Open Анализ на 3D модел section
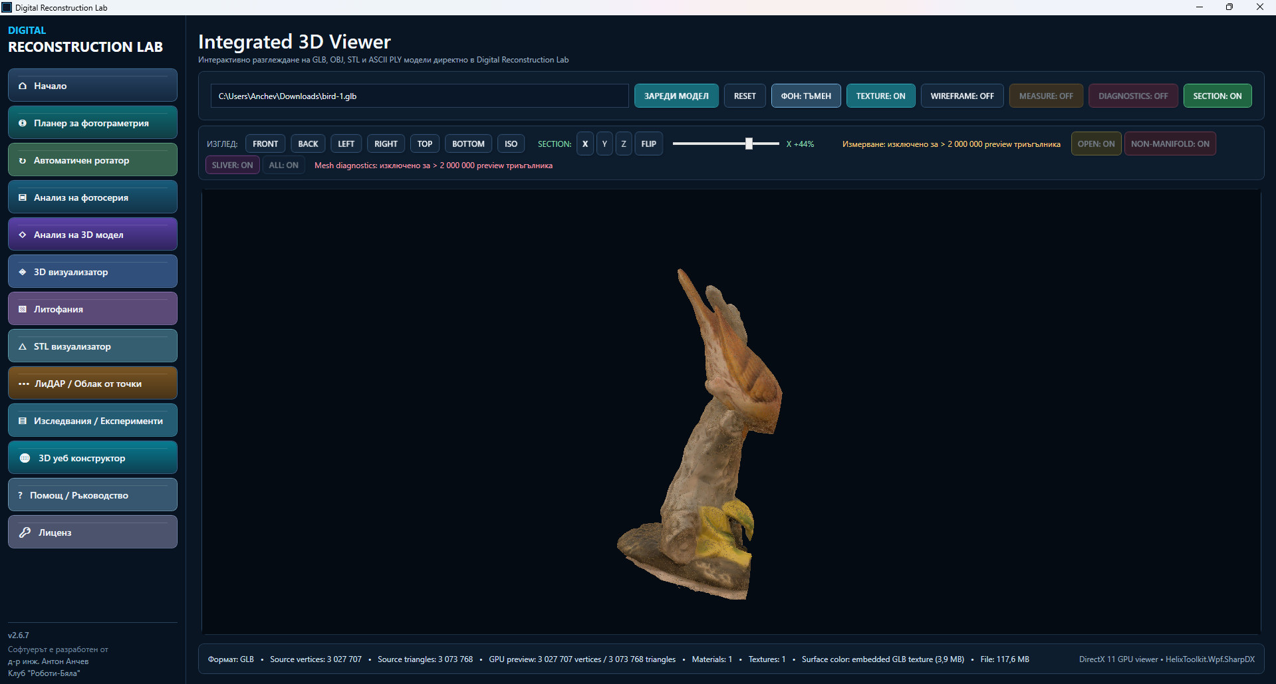The image size is (1276, 684). 92,234
